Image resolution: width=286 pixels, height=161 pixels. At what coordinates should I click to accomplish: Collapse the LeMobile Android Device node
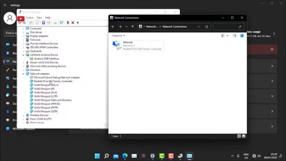pos(23,55)
